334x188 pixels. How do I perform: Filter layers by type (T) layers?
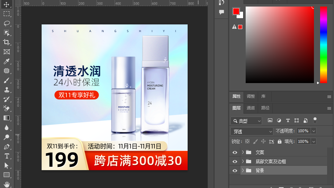coord(288,120)
